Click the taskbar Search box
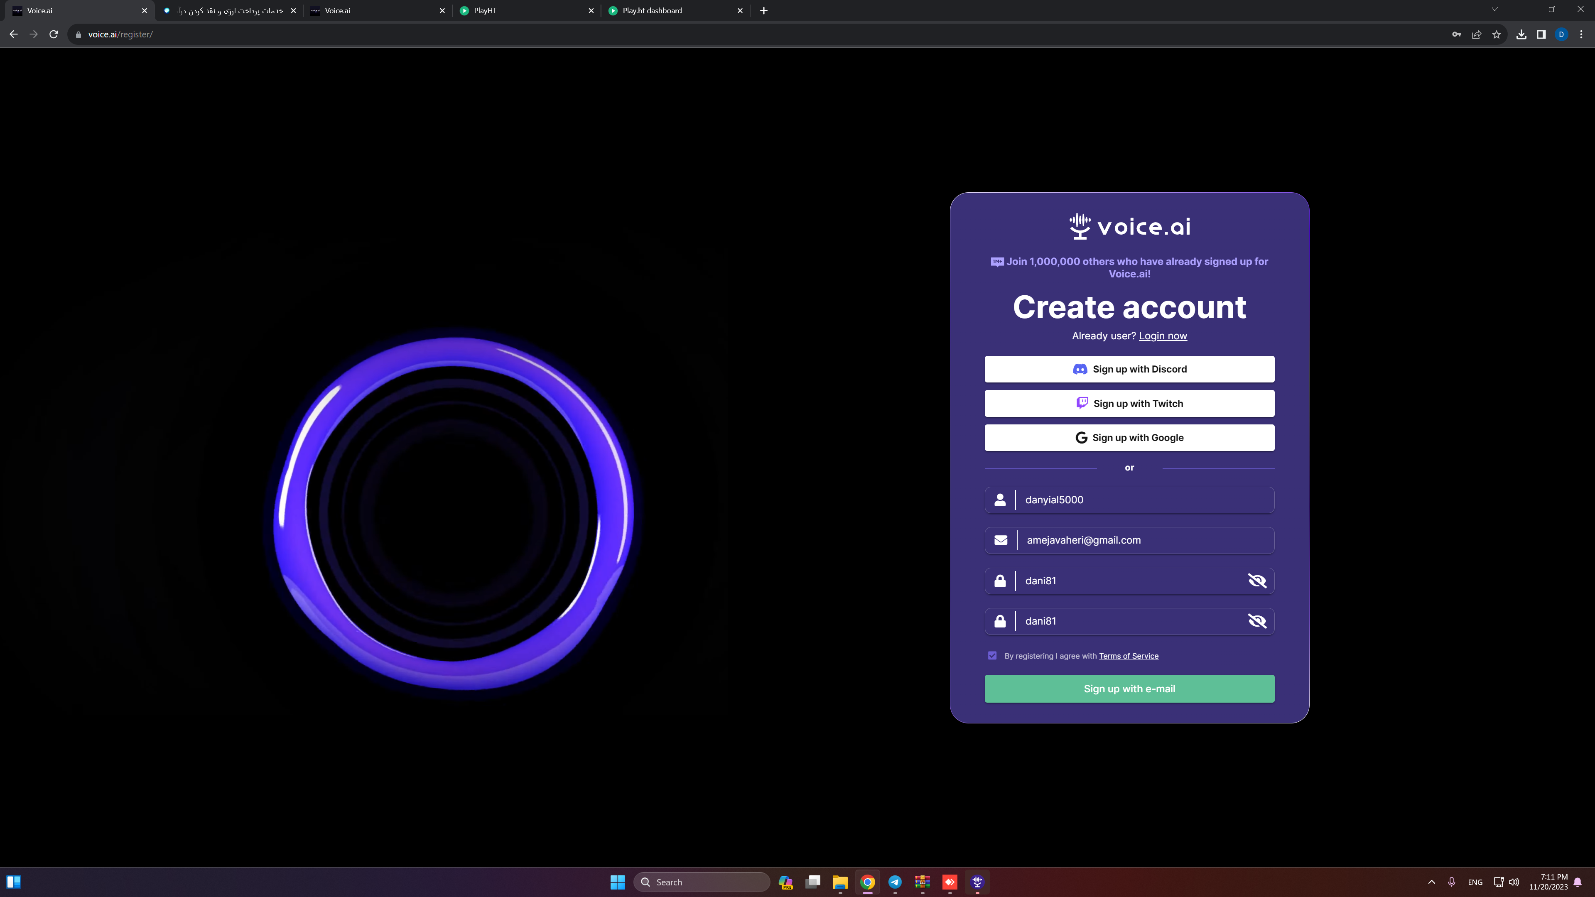The height and width of the screenshot is (897, 1595). (x=702, y=882)
